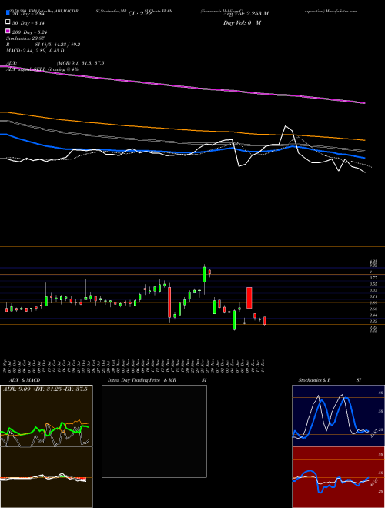This screenshot has width=385, height=508.
Task: Click the blue 20 Day legend swatch
Action: click(8, 13)
